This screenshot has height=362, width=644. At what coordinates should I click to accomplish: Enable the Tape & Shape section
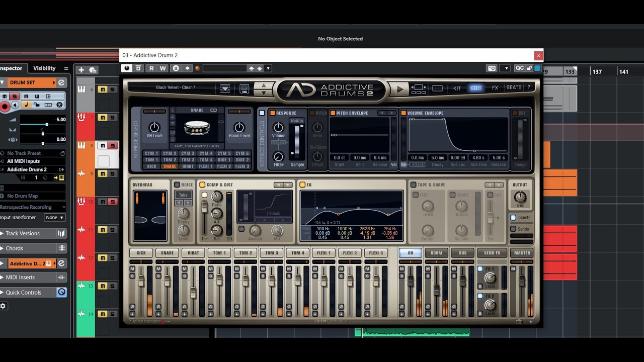pyautogui.click(x=413, y=185)
